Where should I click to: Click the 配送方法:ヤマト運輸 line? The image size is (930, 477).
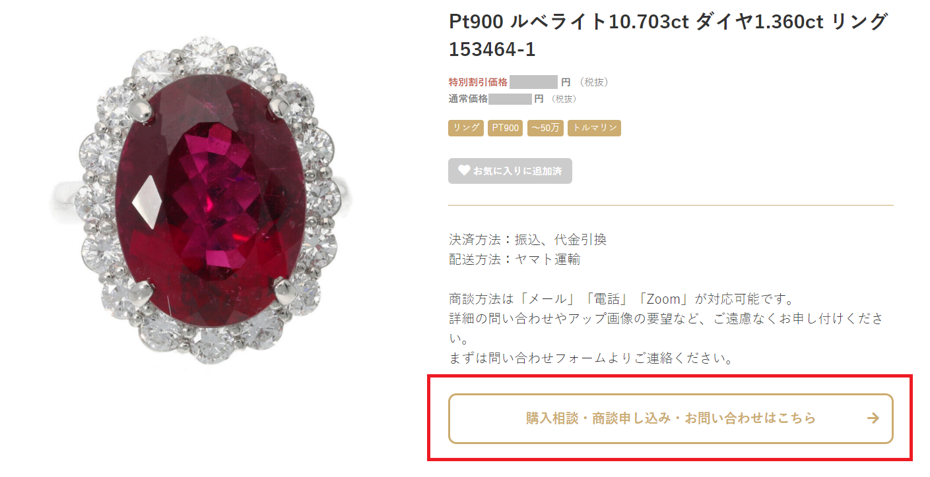coord(514,260)
